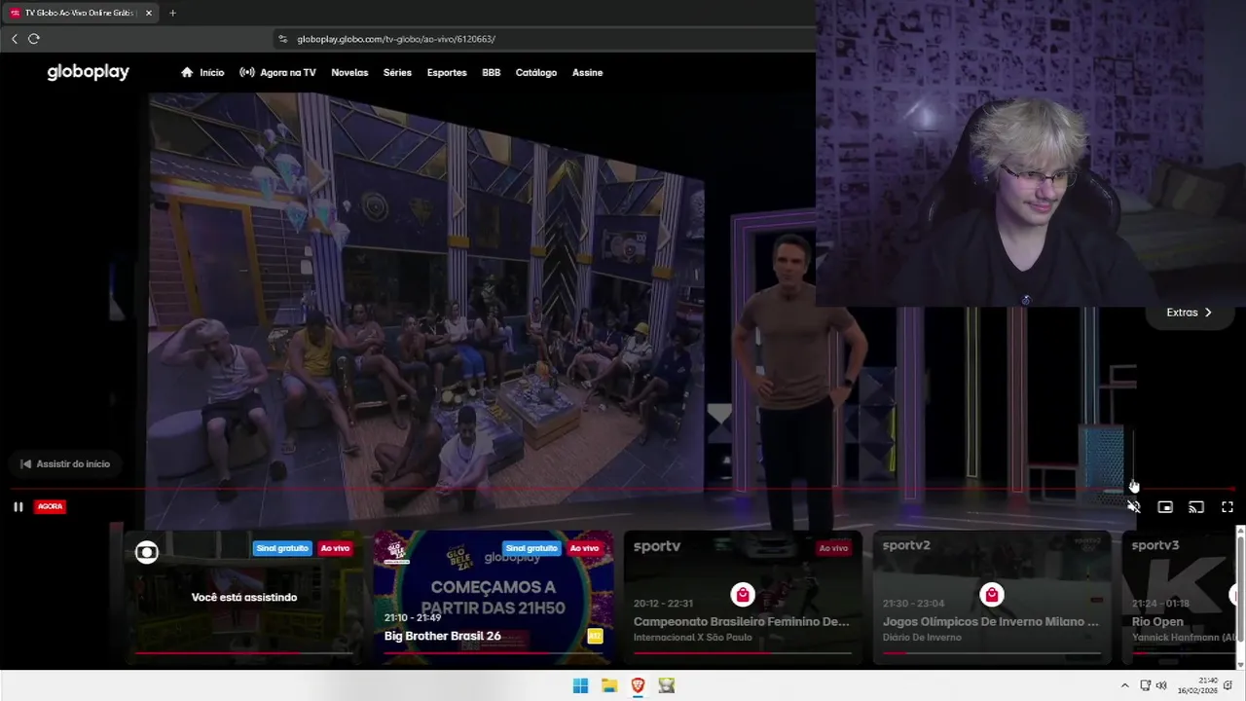Open the Séries menu
1246x701 pixels.
(397, 72)
